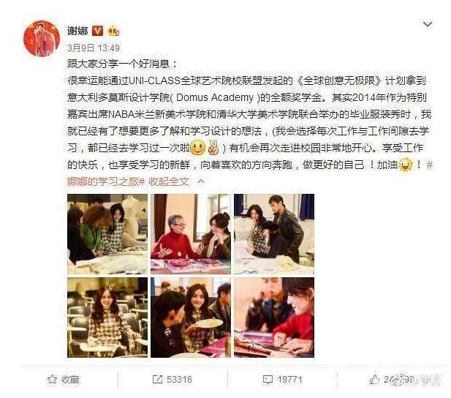Open photo of woman seated in auditorium
The height and width of the screenshot is (398, 451).
107,318
